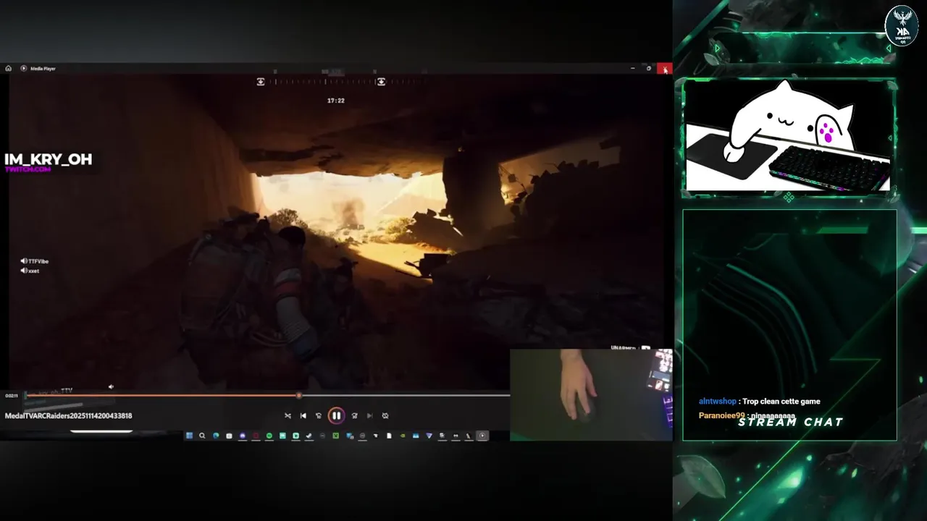Toggle repeat mode in Media Player
This screenshot has width=927, height=521.
pos(385,415)
